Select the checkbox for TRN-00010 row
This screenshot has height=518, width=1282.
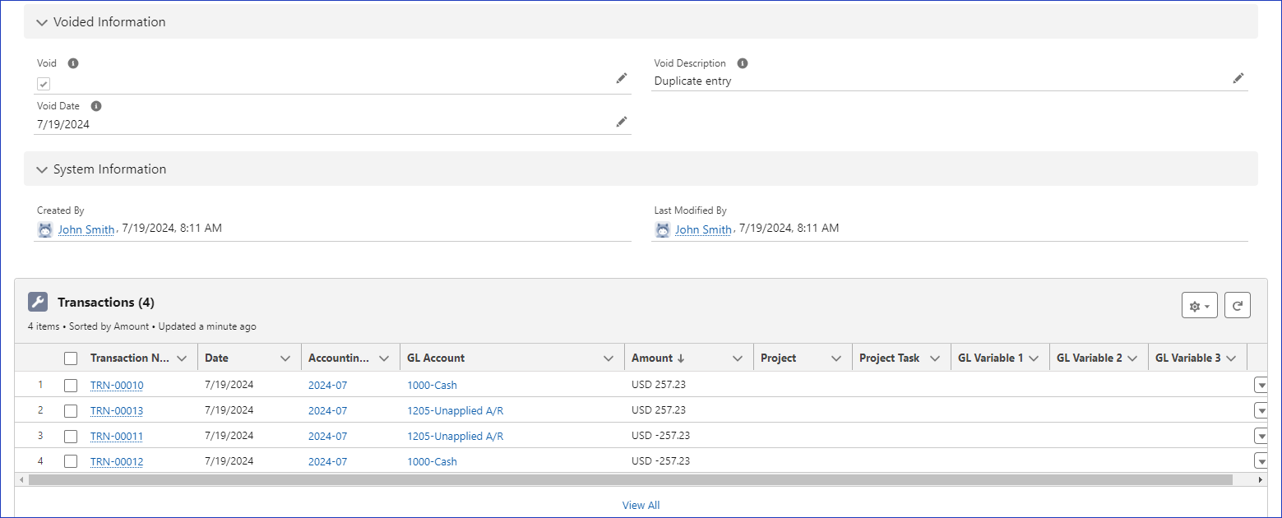(71, 385)
